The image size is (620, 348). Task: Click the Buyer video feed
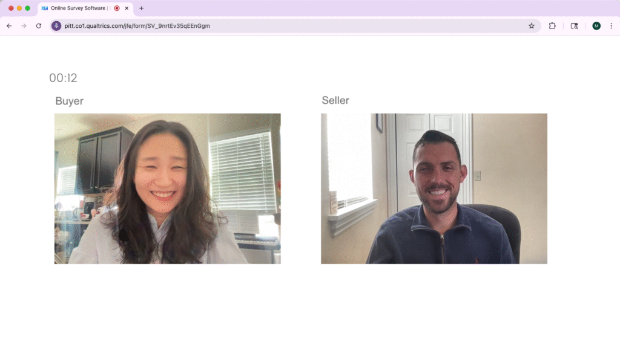[167, 188]
